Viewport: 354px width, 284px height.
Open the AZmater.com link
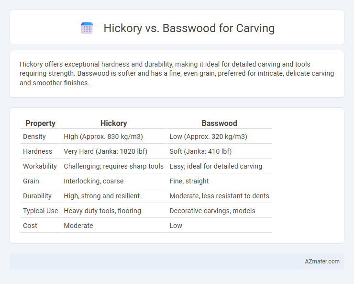(322, 261)
